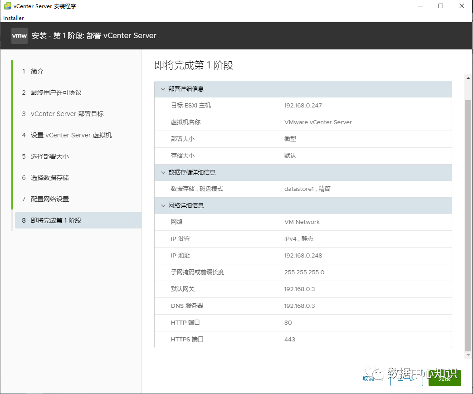
Task: Click the 虚拟机名称 label
Action: [x=185, y=122]
